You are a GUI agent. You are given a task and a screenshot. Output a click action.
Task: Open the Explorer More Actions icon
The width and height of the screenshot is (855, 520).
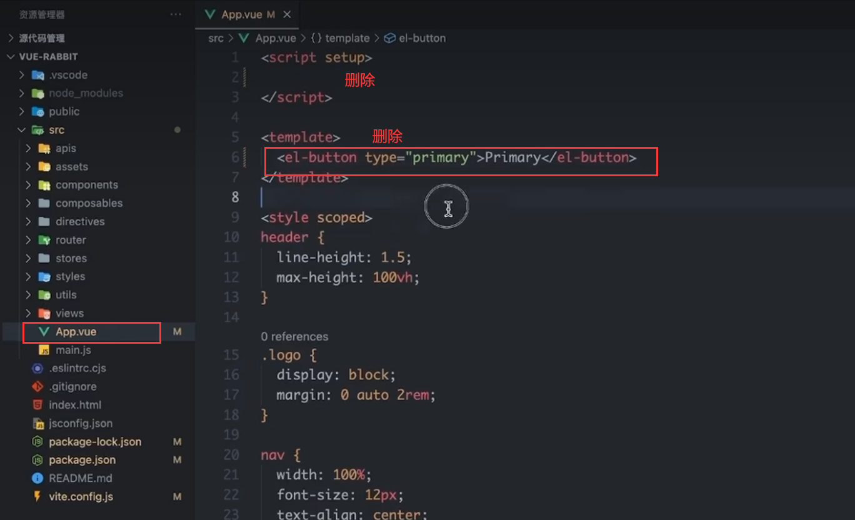(x=174, y=14)
